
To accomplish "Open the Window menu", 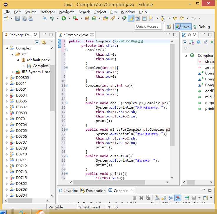I will (x=128, y=12).
